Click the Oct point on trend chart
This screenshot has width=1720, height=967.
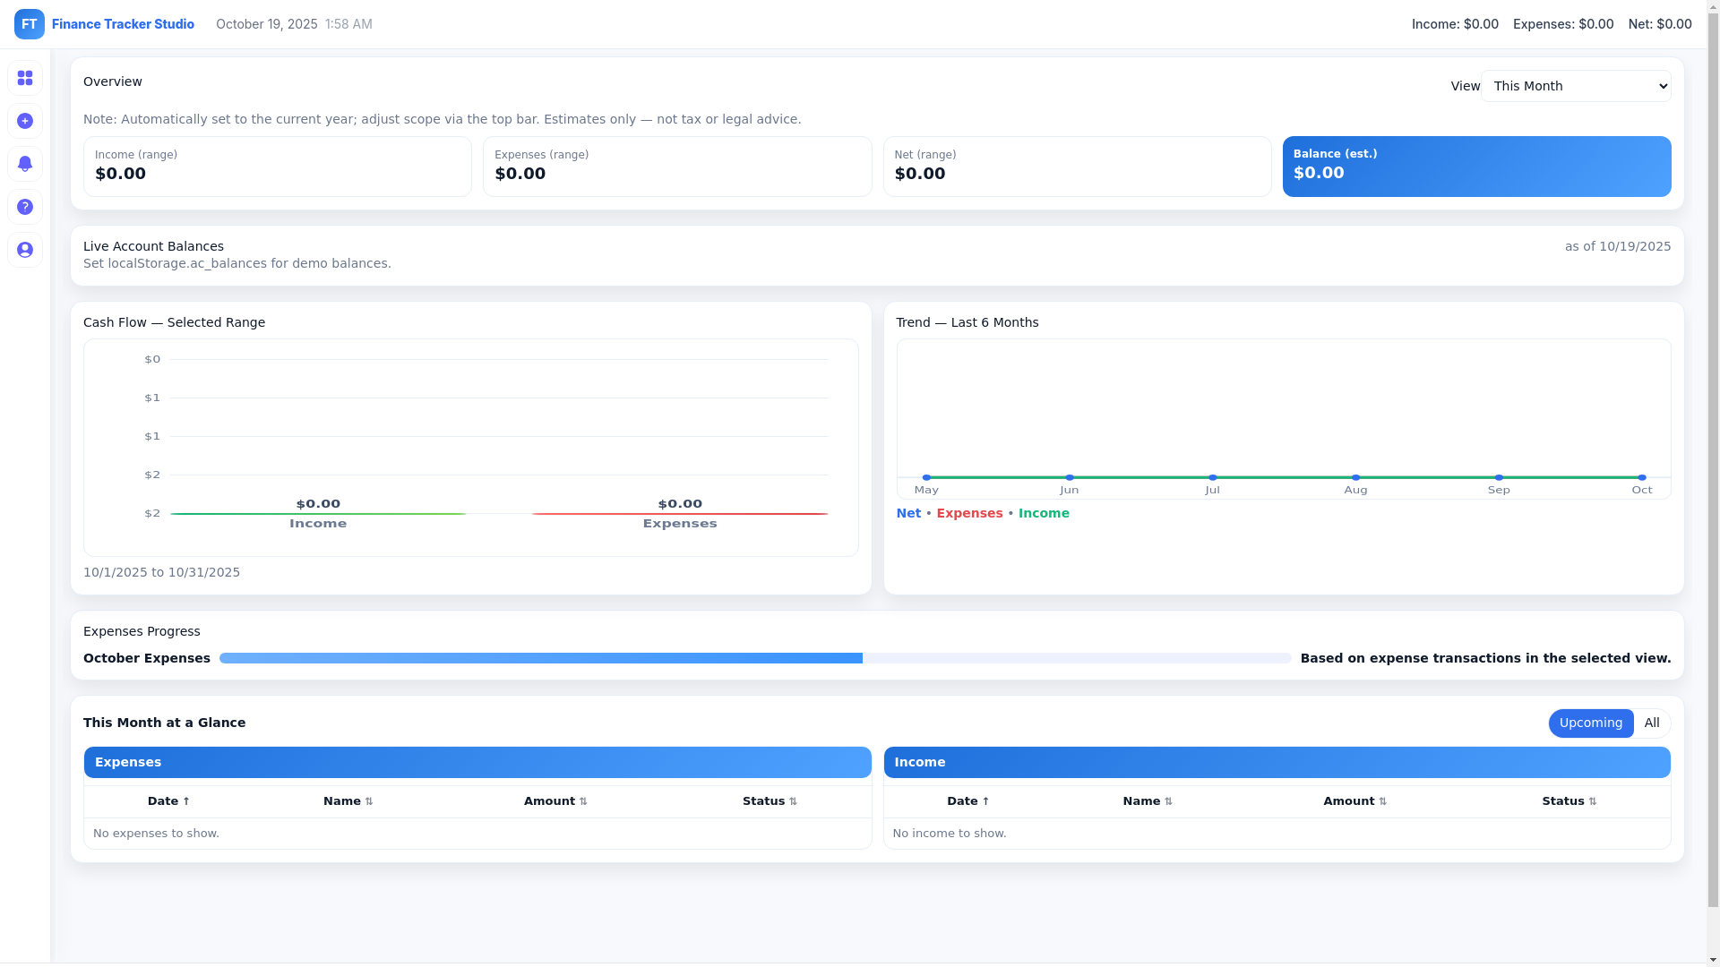pos(1641,478)
